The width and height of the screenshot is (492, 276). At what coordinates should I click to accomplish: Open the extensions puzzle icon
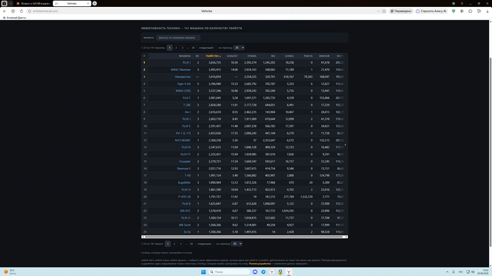click(x=470, y=11)
